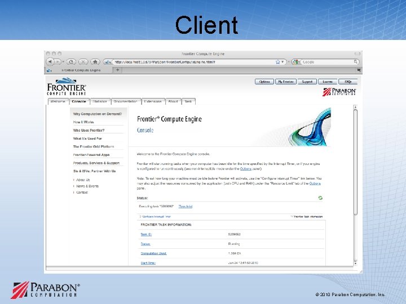
Task: Switch to the Documentation tab
Action: click(126, 101)
